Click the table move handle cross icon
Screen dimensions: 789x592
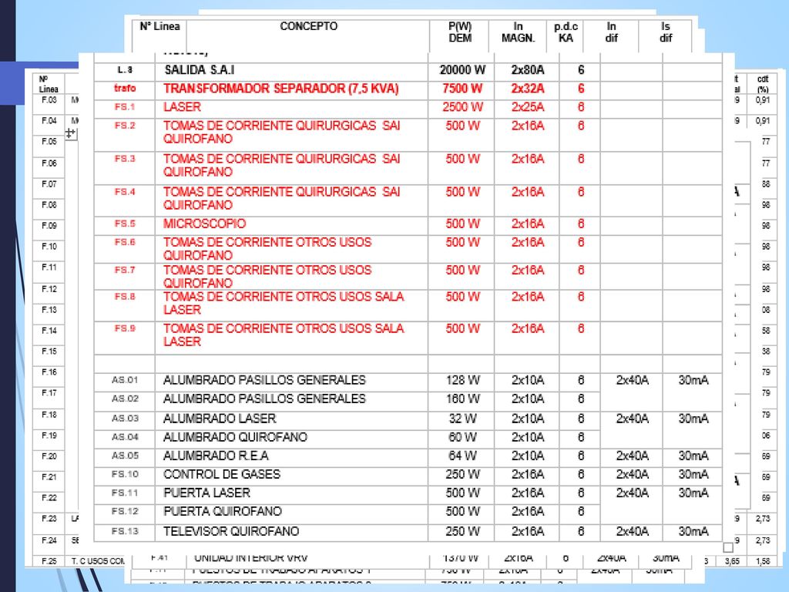(x=70, y=133)
